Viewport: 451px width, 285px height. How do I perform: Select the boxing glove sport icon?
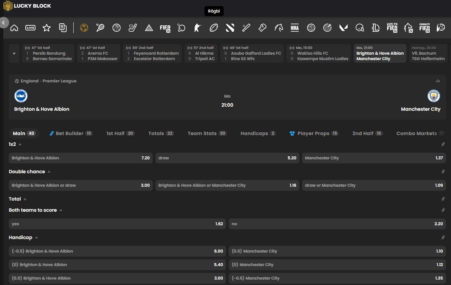pyautogui.click(x=262, y=28)
